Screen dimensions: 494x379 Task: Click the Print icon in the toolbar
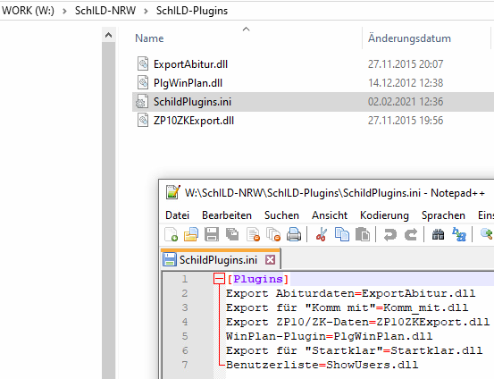(294, 234)
